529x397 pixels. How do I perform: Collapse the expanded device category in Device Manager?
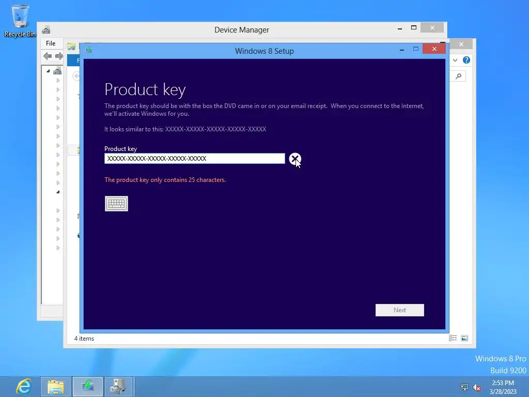pos(58,192)
